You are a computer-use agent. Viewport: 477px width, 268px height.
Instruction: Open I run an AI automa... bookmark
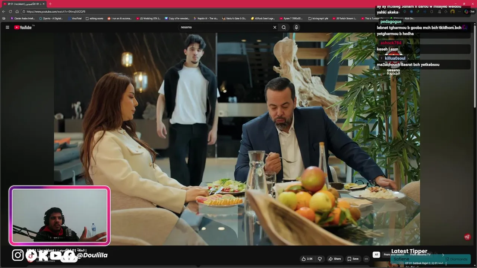(x=120, y=18)
